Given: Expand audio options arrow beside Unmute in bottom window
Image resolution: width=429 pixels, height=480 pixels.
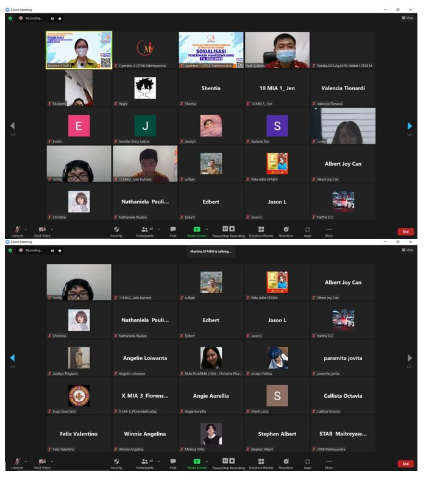Looking at the screenshot, I should [26, 461].
